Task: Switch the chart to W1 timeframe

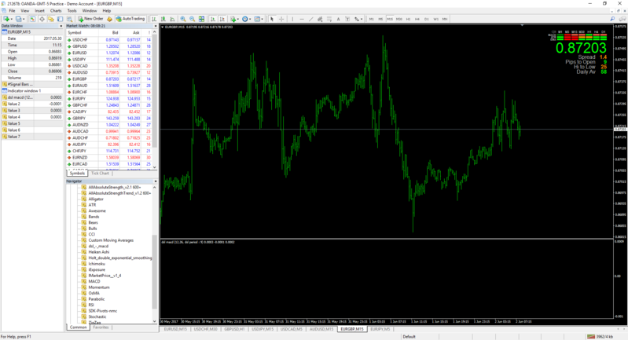Action: pos(435,19)
